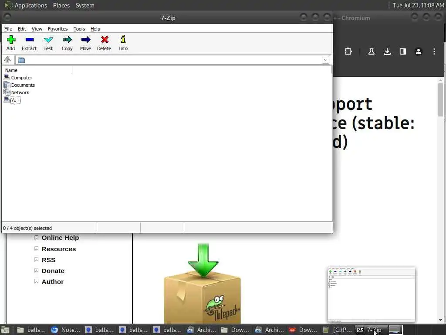
Task: Open the Favorites menu
Action: point(58,29)
